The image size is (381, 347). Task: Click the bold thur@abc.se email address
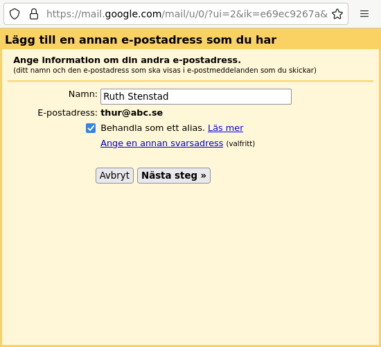coord(132,113)
